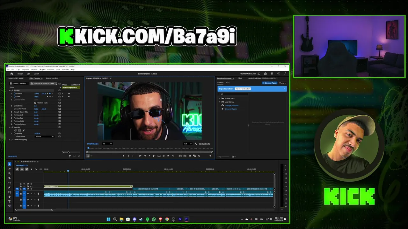
Task: Toggle the Motion fx effect
Action: tap(12, 90)
